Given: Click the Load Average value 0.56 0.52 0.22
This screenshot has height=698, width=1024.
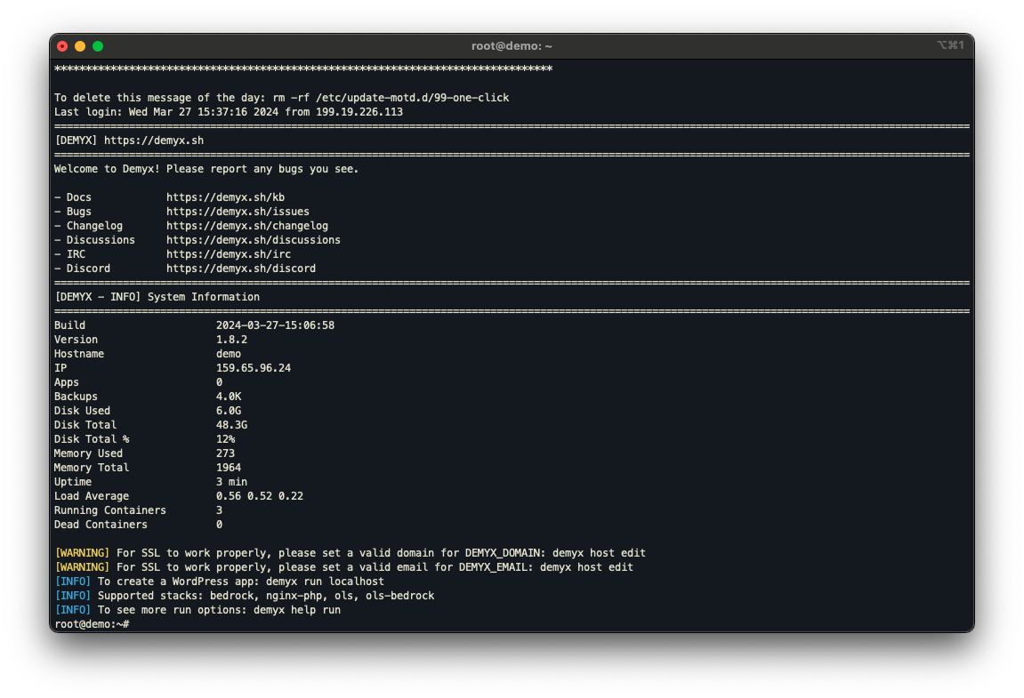Looking at the screenshot, I should [x=260, y=496].
